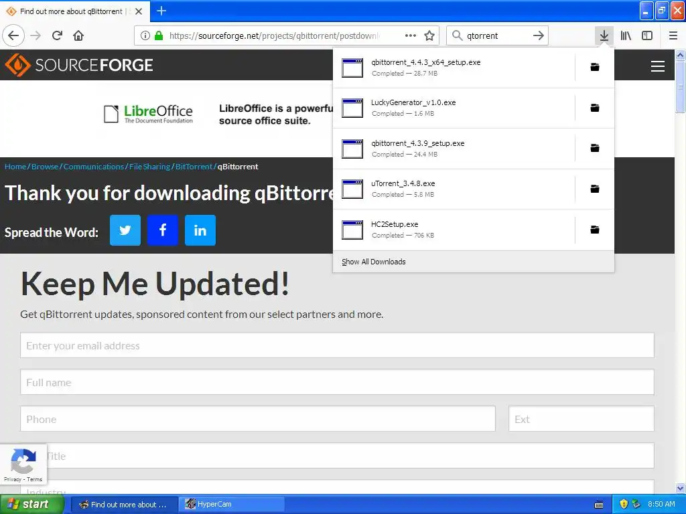Open the Windows Start menu
Viewport: 686px width, 514px height.
(32, 504)
